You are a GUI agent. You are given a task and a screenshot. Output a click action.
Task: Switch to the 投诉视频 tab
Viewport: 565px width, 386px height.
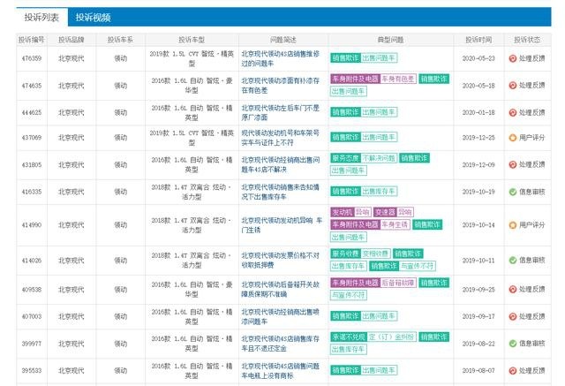pyautogui.click(x=93, y=18)
